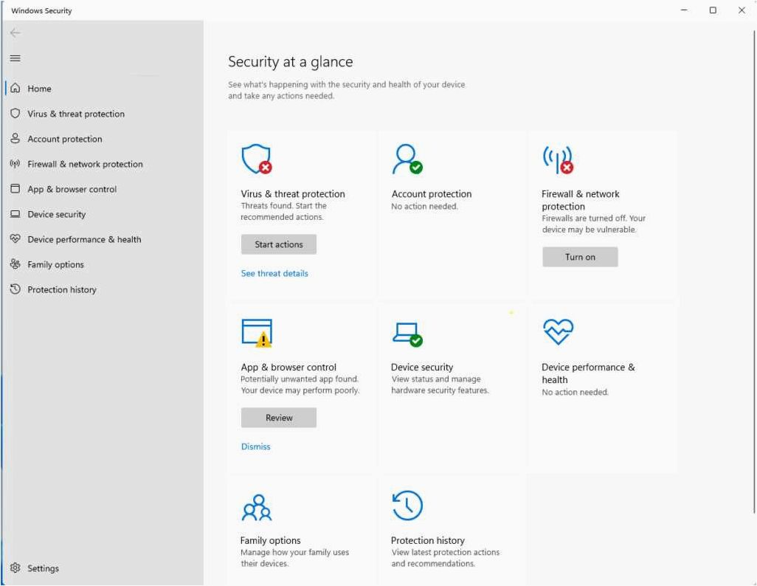This screenshot has height=586, width=757.
Task: Click 'Manage how your family uses their devices' text
Action: pyautogui.click(x=294, y=558)
